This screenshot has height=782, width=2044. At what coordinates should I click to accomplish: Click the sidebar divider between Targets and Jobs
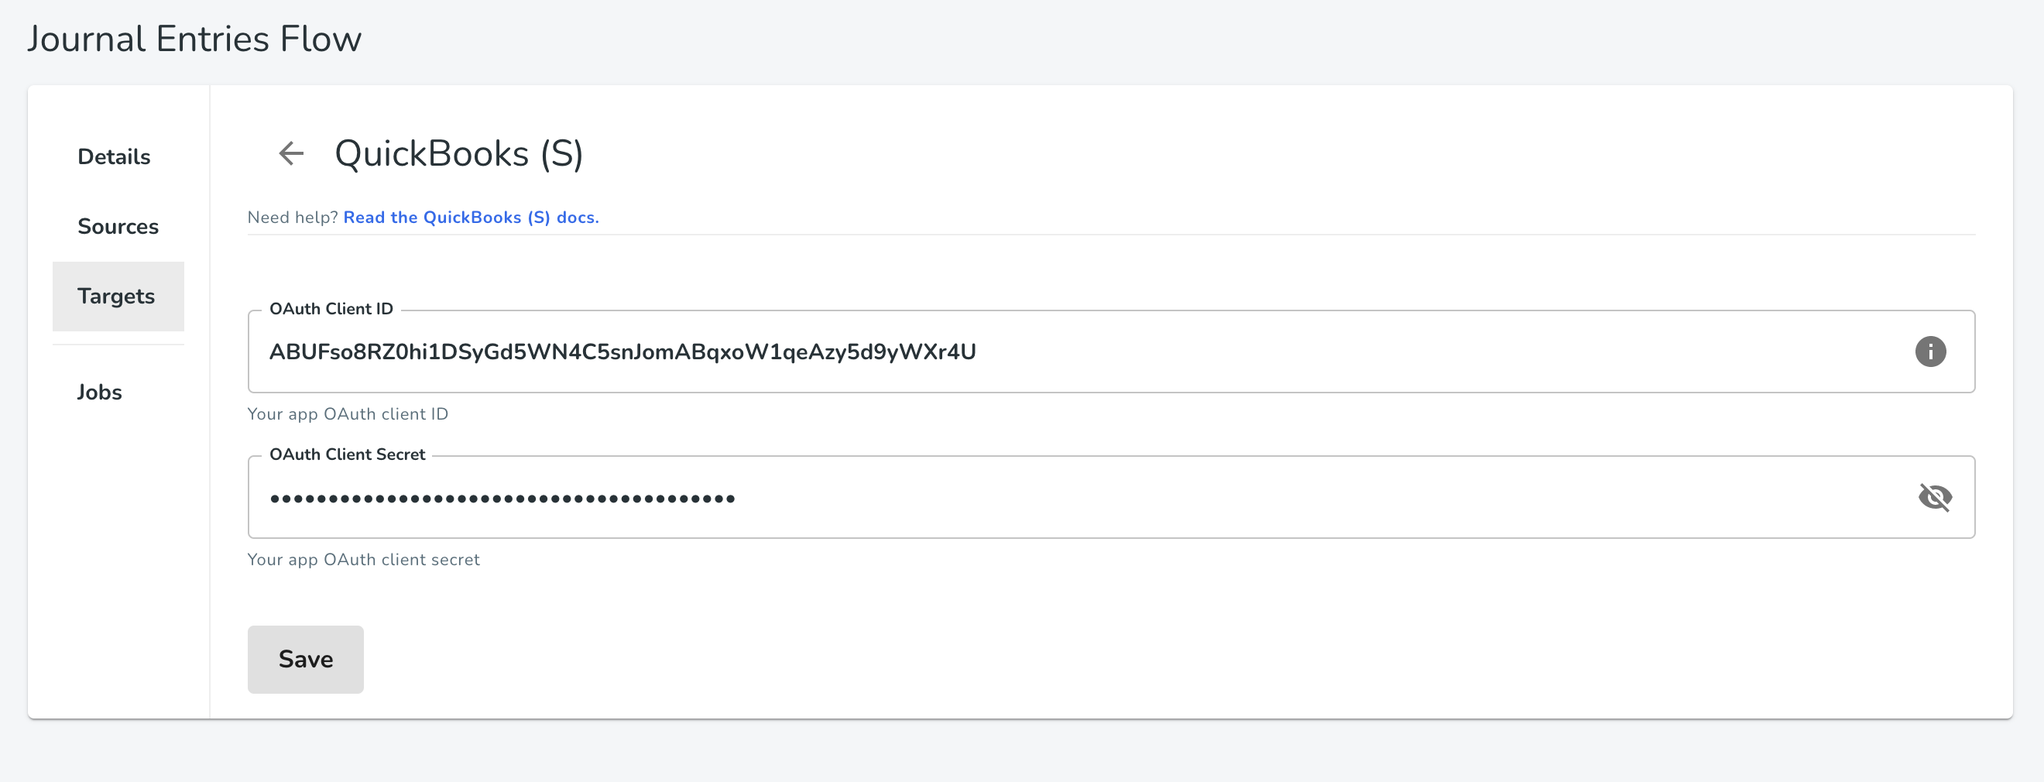coord(118,345)
